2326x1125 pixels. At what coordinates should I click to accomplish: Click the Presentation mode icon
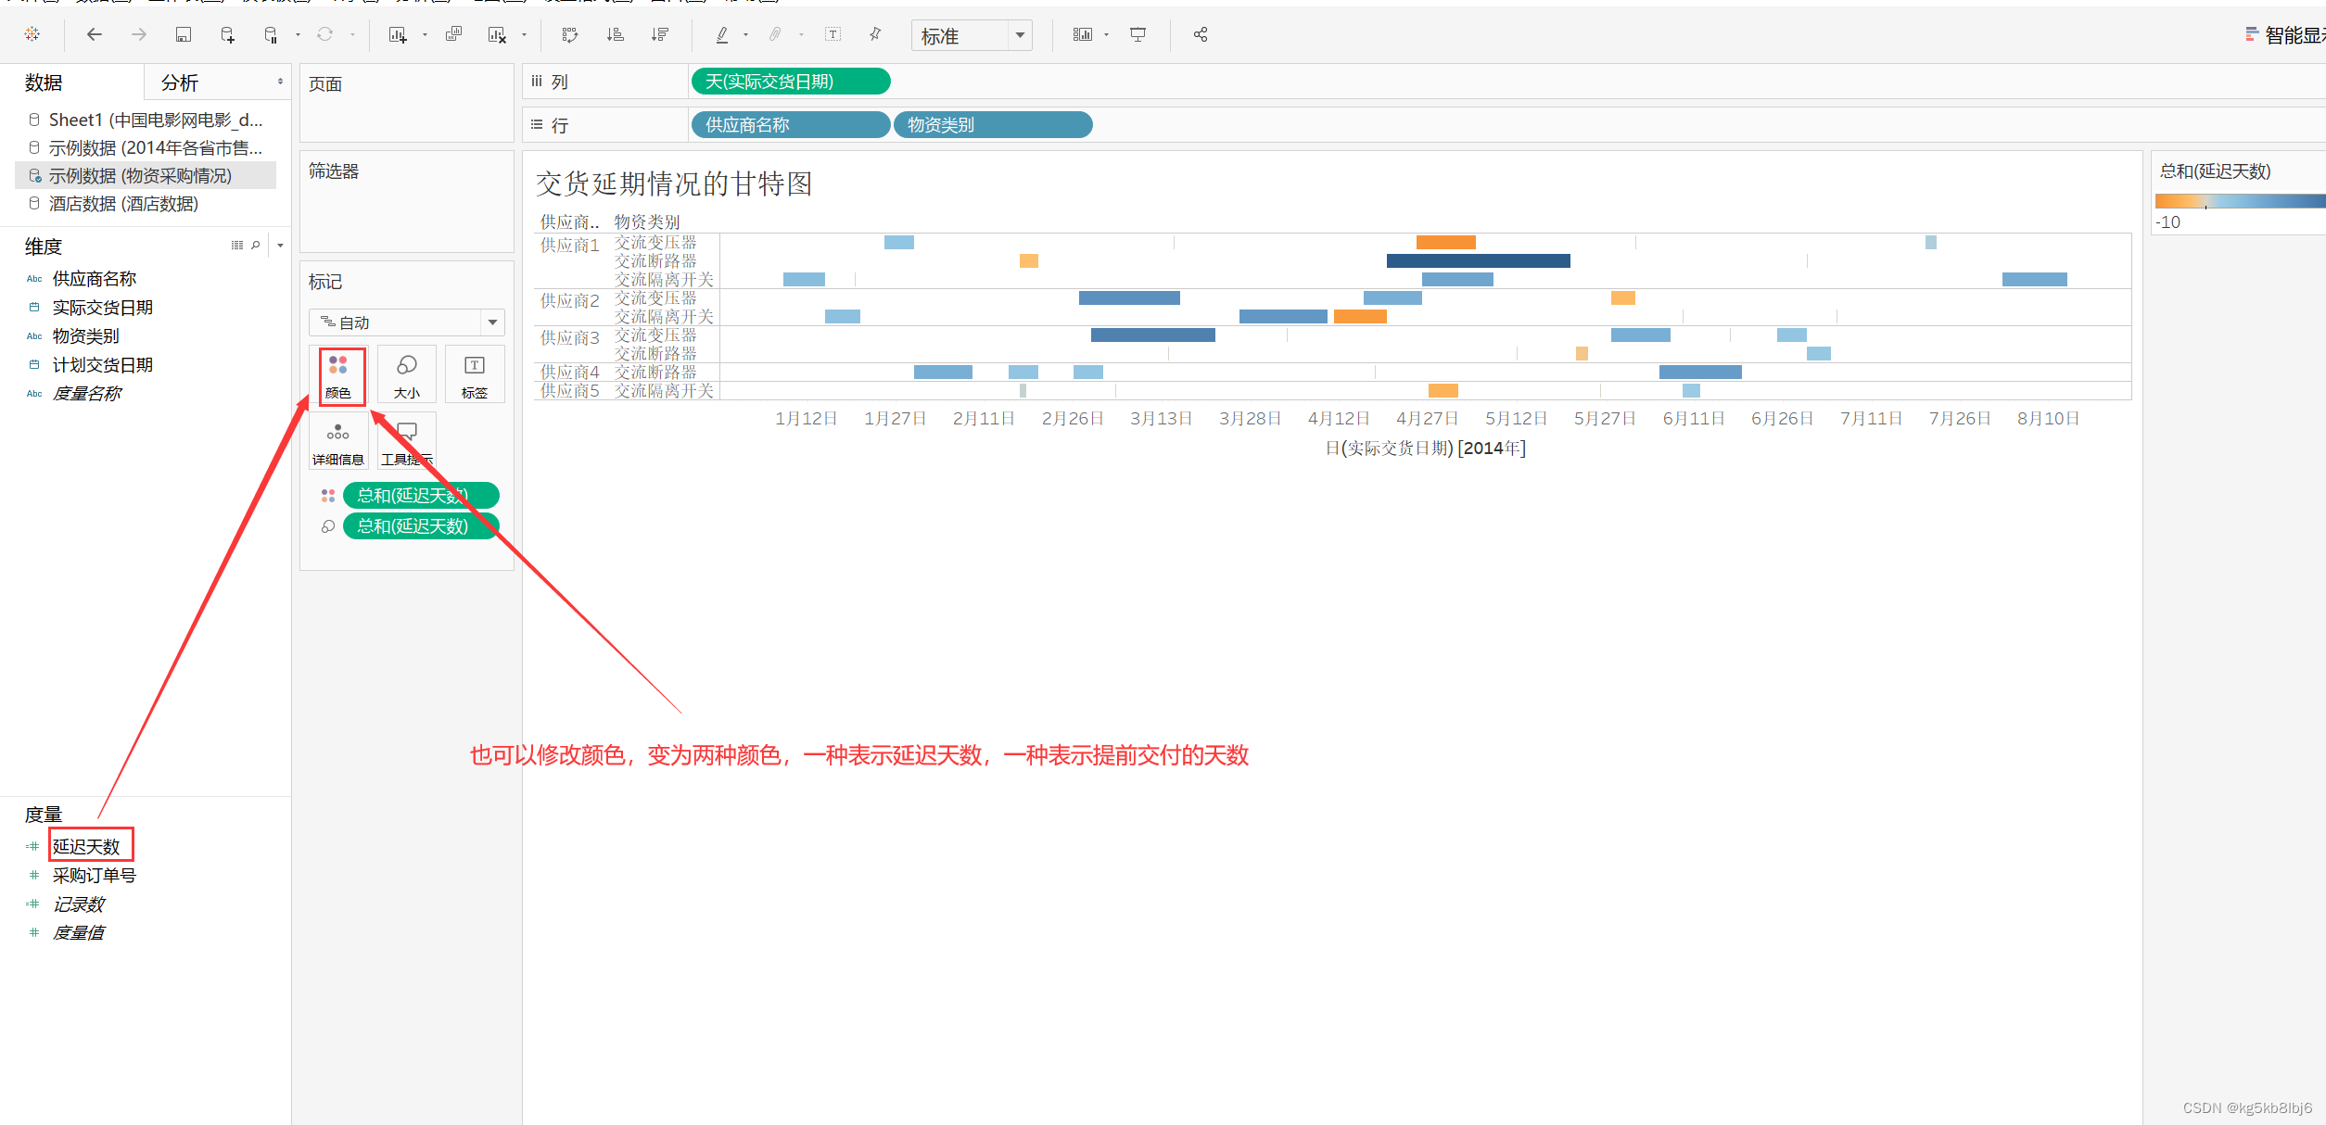coord(1138,34)
